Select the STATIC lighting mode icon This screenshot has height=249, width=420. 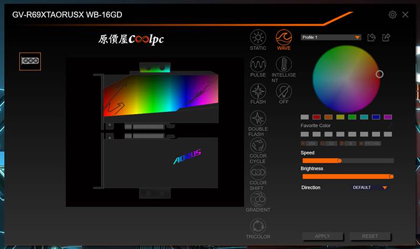(x=258, y=37)
